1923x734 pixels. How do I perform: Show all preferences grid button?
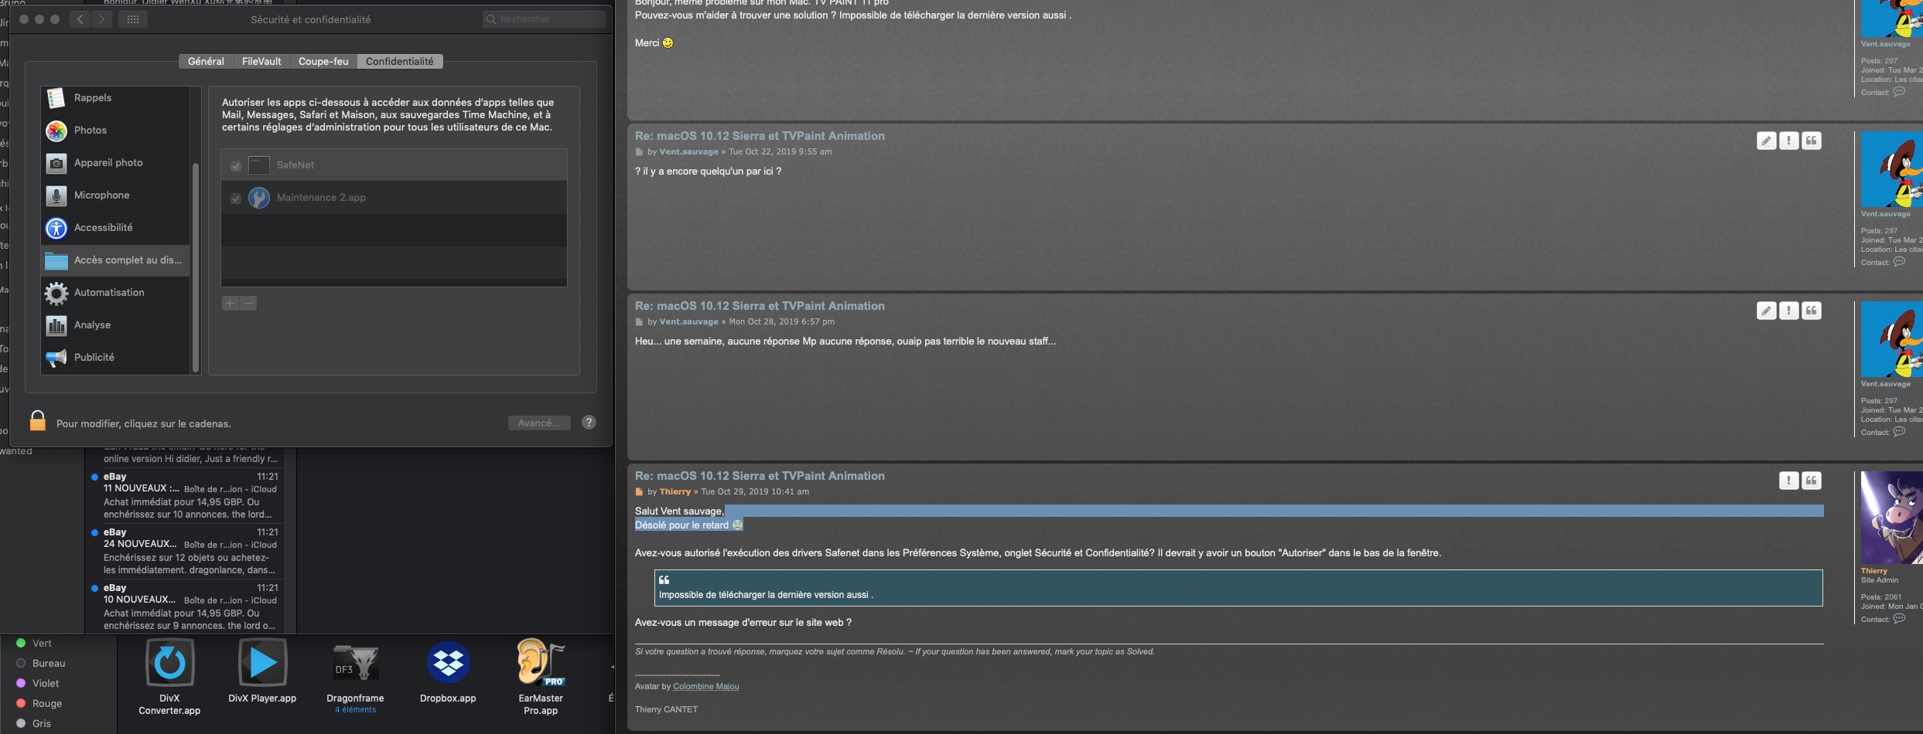(x=133, y=19)
